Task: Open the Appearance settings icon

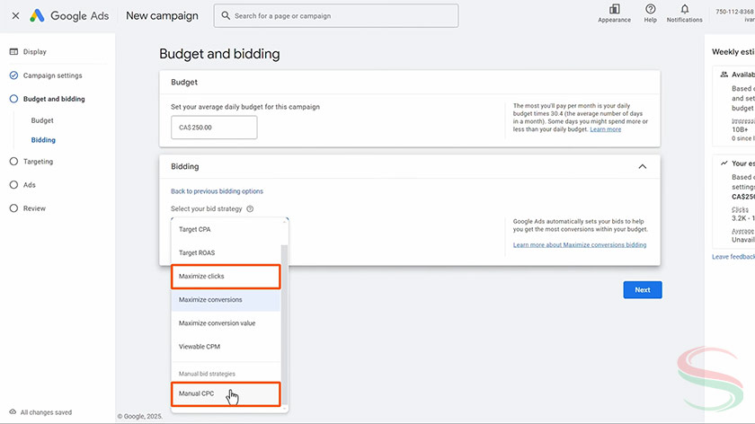Action: pos(614,10)
